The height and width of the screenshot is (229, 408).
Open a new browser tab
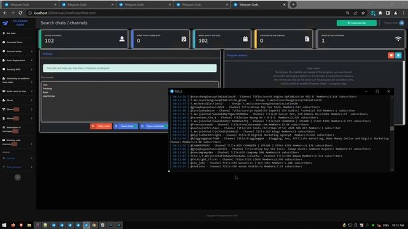[293, 4]
